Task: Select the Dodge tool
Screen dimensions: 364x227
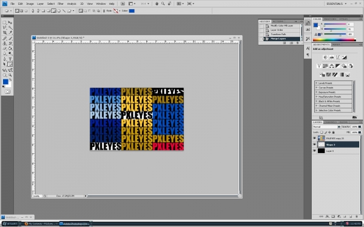Action: pyautogui.click(x=10, y=53)
